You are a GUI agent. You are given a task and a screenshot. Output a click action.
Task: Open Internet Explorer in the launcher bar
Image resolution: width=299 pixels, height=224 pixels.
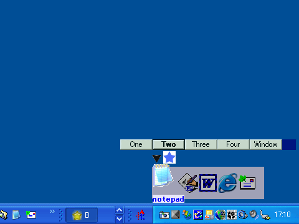click(x=228, y=182)
